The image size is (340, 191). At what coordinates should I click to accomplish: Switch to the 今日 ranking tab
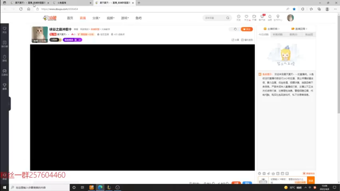(x=263, y=34)
